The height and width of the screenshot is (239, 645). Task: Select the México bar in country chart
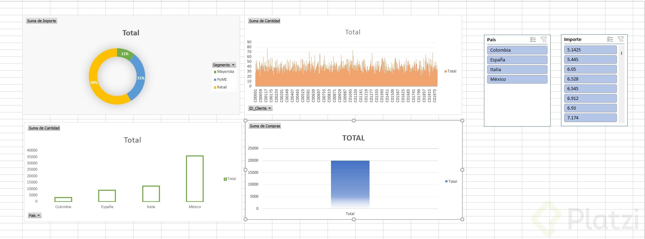(x=195, y=179)
